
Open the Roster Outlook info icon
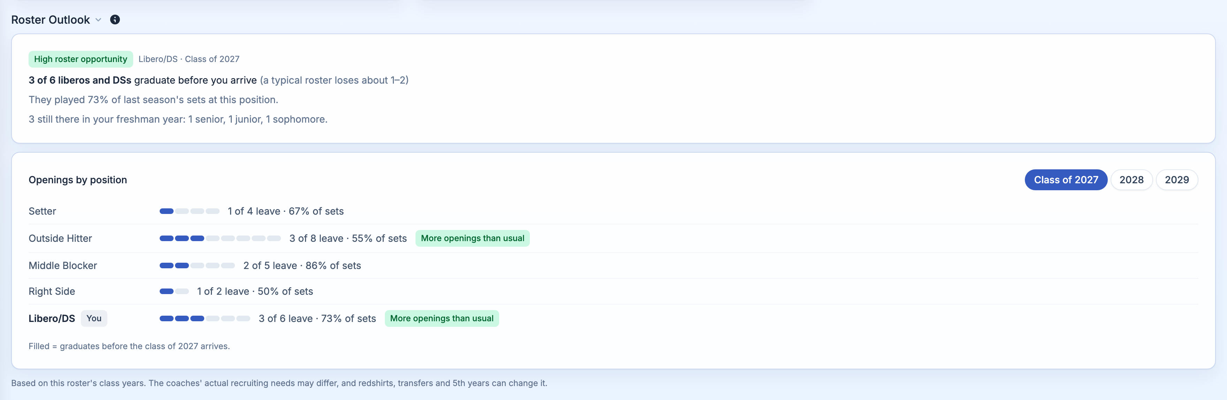coord(115,20)
